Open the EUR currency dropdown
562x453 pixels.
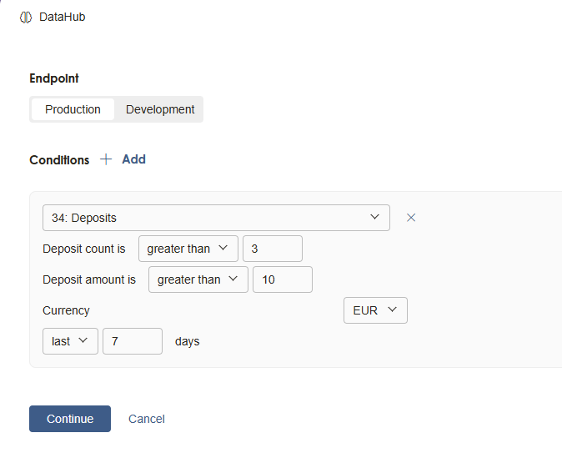click(x=374, y=310)
